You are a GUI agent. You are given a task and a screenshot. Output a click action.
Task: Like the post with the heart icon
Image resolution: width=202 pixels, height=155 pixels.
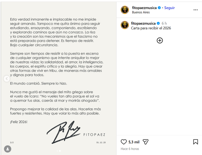pos(124,142)
